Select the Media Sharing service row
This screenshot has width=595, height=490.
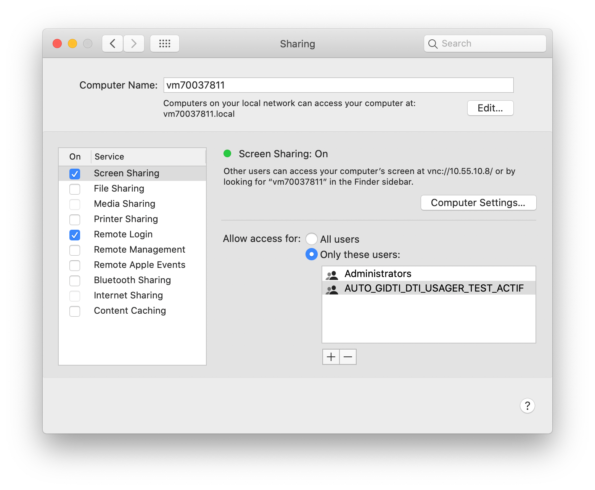[132, 204]
